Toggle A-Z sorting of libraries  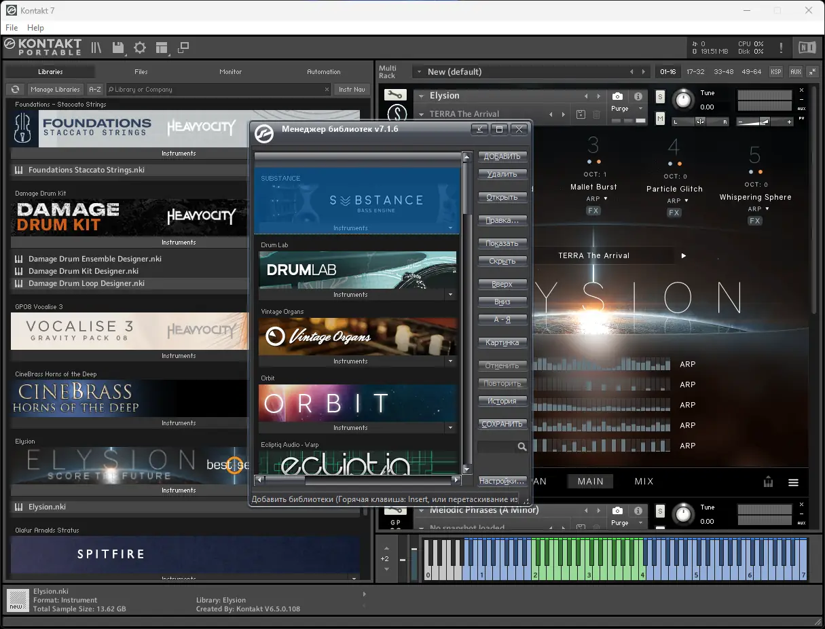[x=95, y=89]
